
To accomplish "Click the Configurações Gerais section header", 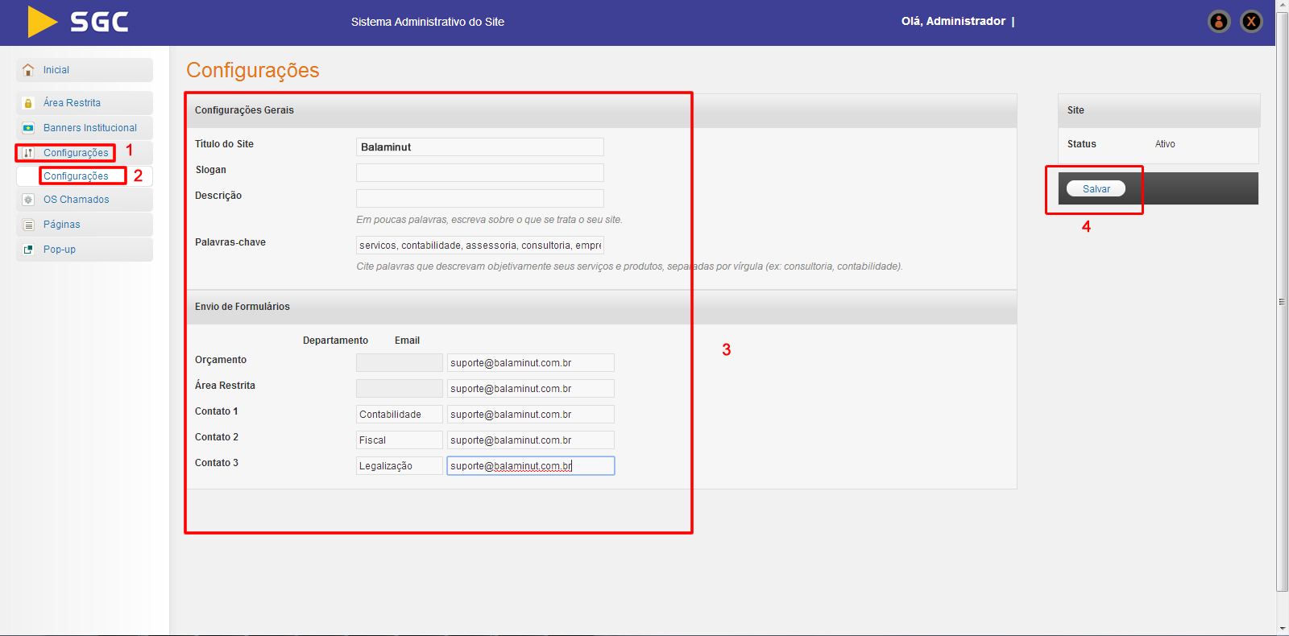I will pos(601,110).
